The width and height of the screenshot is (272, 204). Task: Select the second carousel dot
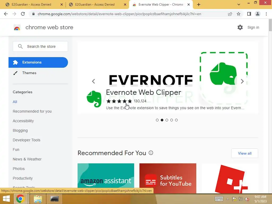pyautogui.click(x=162, y=120)
